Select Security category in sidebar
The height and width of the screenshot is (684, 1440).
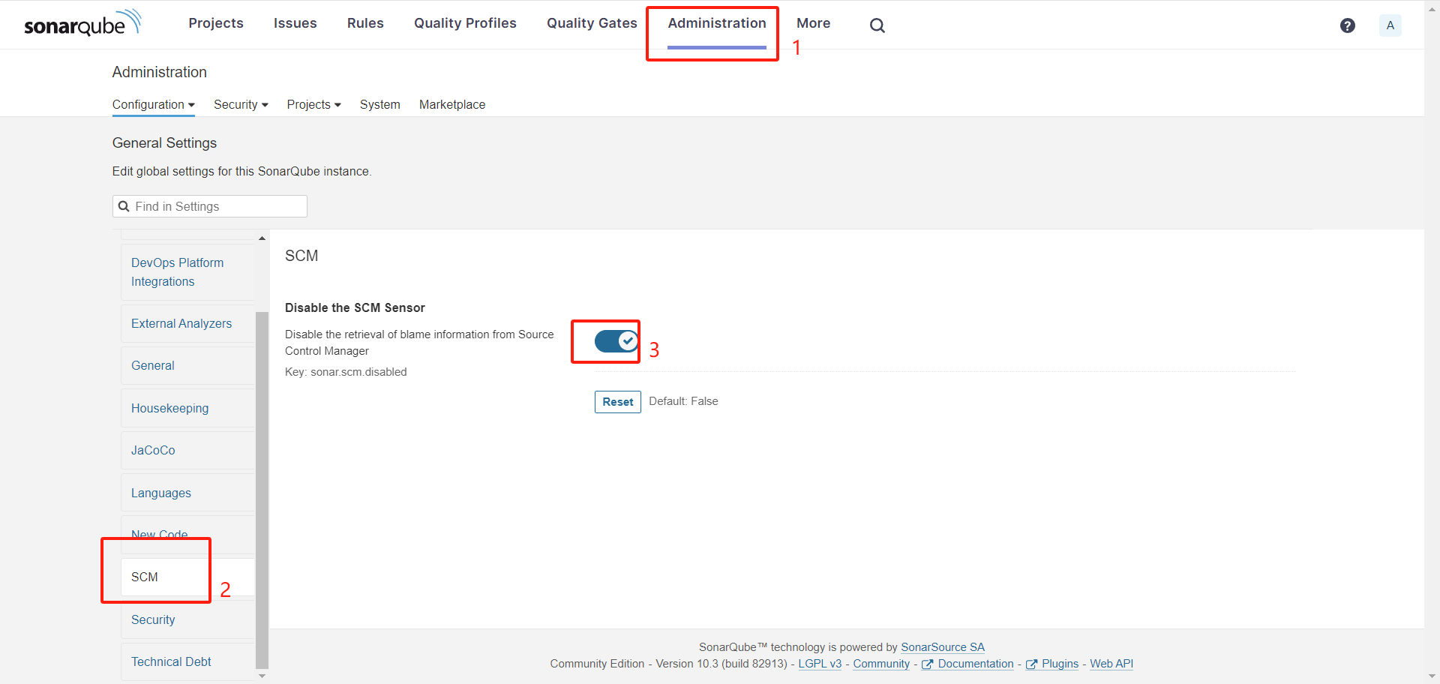pyautogui.click(x=187, y=620)
